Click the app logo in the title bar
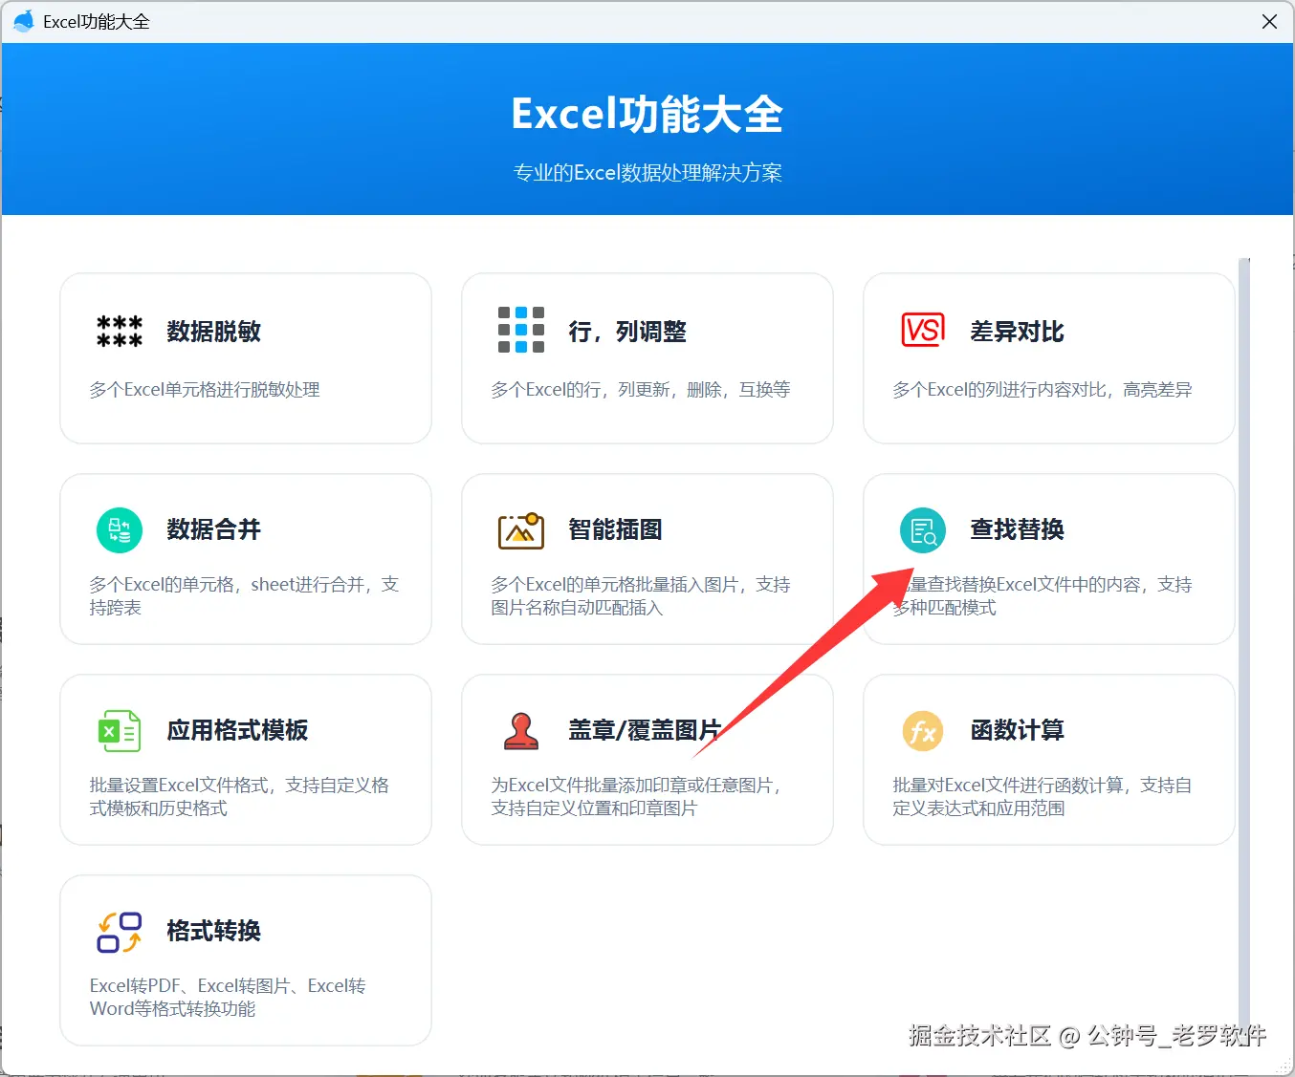 (23, 21)
